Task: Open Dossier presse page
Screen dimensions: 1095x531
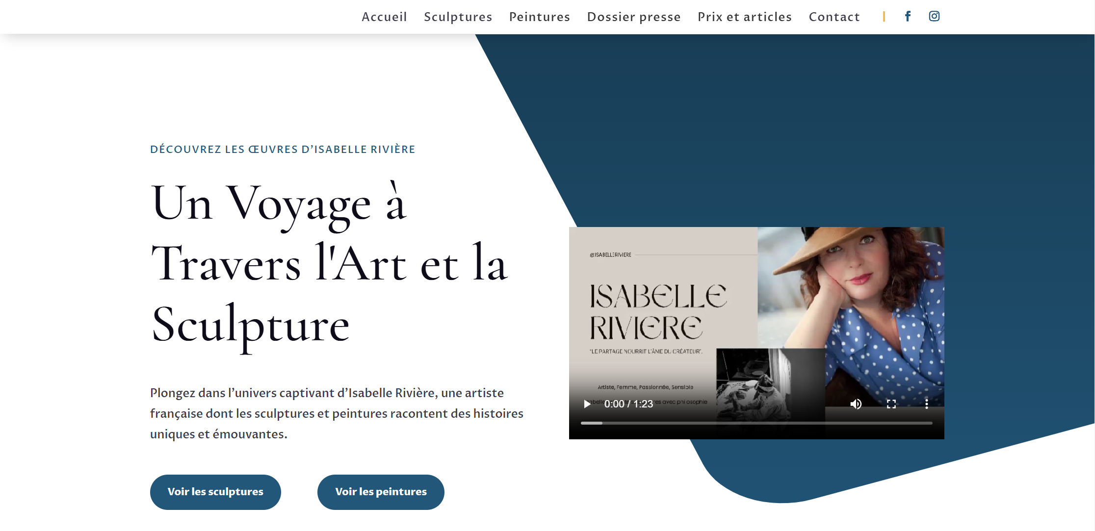Action: coord(634,17)
